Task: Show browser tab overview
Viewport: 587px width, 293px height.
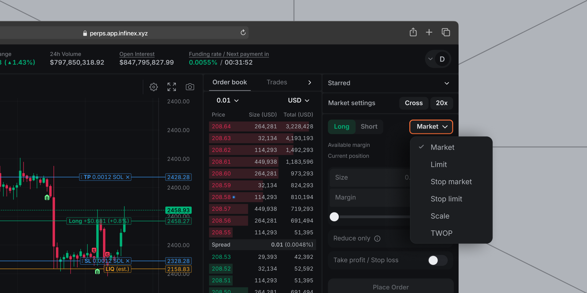Action: [x=446, y=32]
